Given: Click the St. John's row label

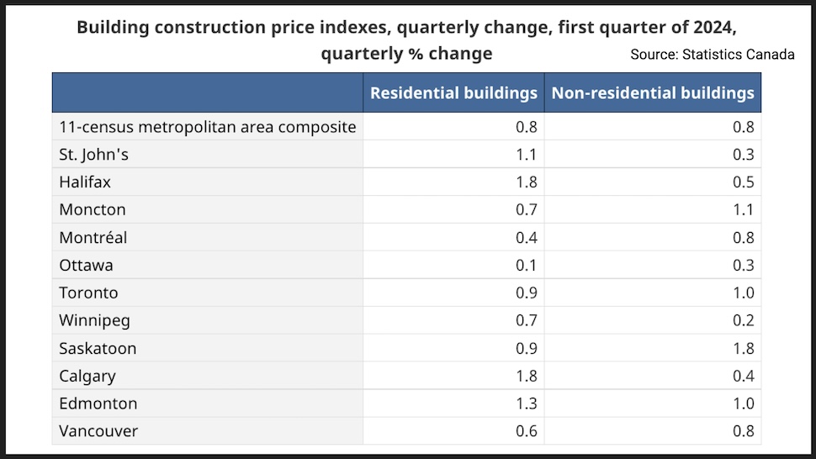Looking at the screenshot, I should 93,155.
